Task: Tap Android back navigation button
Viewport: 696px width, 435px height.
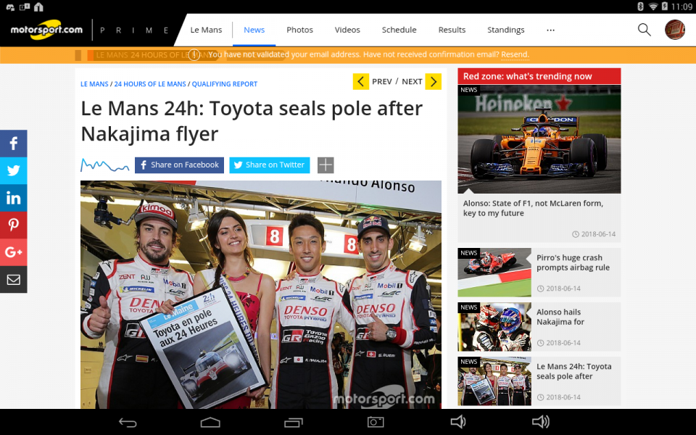Action: click(128, 422)
